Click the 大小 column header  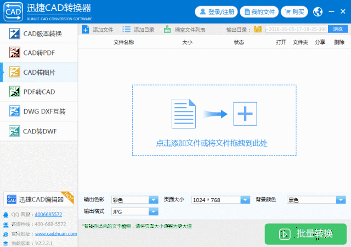[x=187, y=42]
